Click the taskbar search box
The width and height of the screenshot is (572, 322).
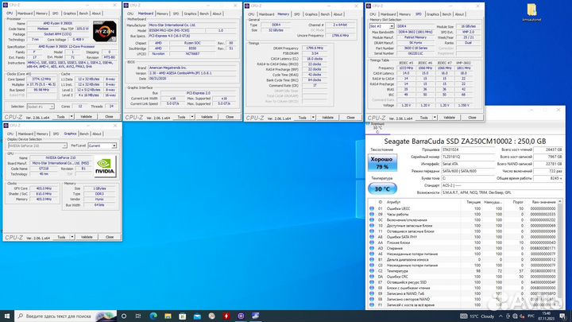66,316
